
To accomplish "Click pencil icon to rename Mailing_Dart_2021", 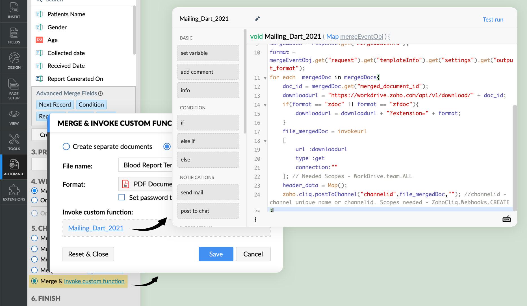I will point(257,19).
